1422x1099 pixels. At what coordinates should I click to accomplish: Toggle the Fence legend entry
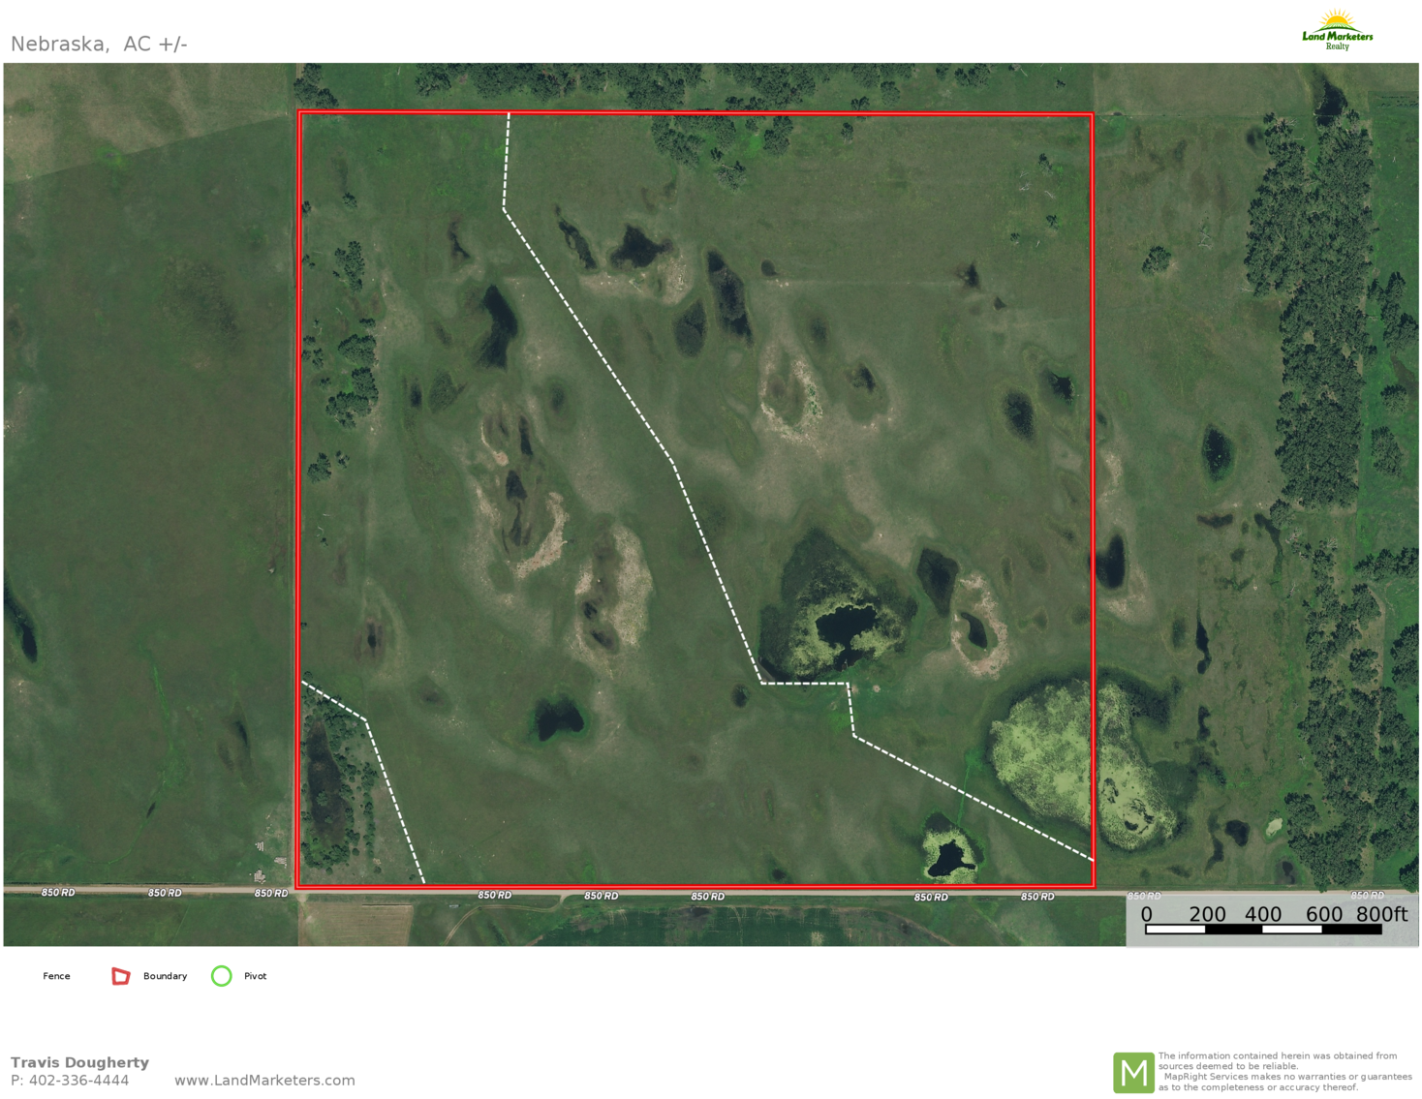[55, 976]
